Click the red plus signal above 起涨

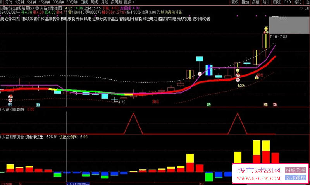[x=238, y=80]
